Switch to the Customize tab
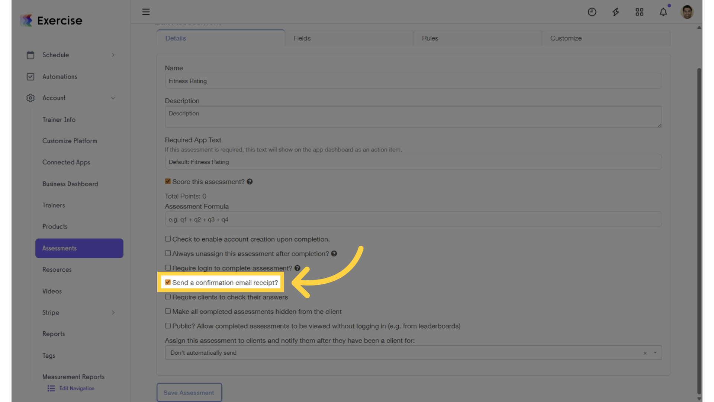The height and width of the screenshot is (402, 714). pyautogui.click(x=606, y=38)
